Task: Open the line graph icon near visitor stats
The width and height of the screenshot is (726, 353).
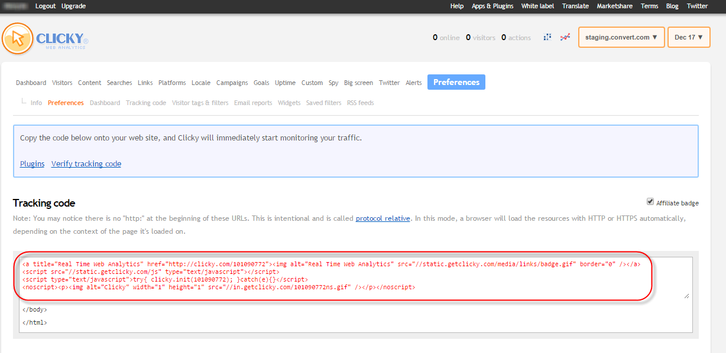Action: pyautogui.click(x=565, y=37)
